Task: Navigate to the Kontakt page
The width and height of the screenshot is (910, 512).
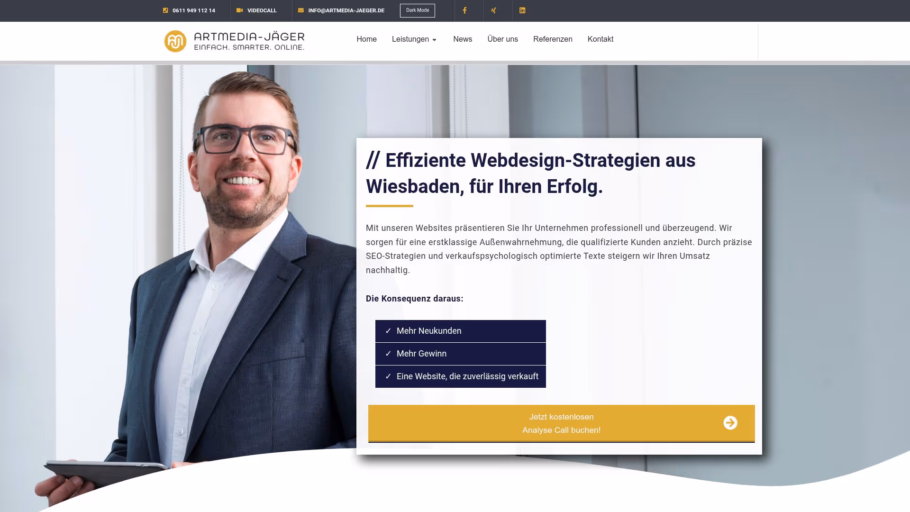Action: click(x=600, y=39)
